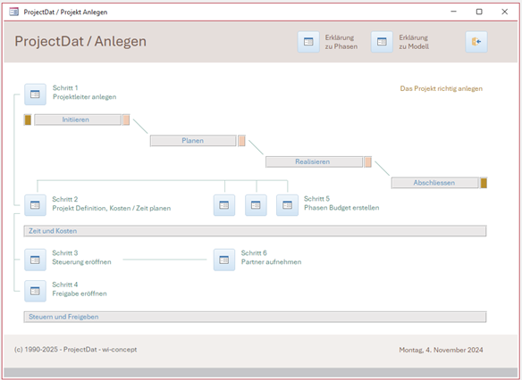The width and height of the screenshot is (522, 380).
Task: Open the Erklärung zu Phasen form icon
Action: [308, 42]
